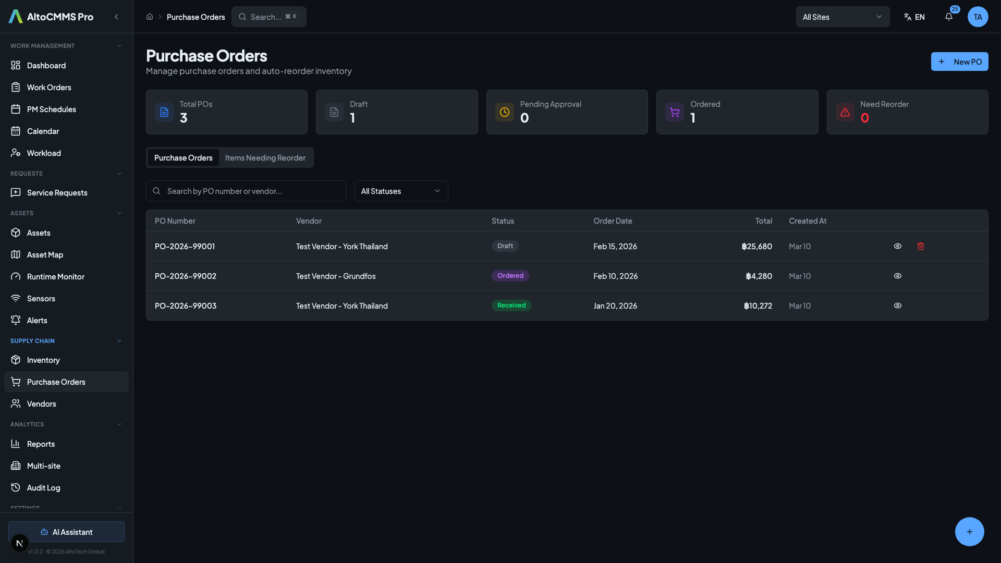The height and width of the screenshot is (563, 1001).
Task: Open the All Sites dropdown
Action: [843, 17]
